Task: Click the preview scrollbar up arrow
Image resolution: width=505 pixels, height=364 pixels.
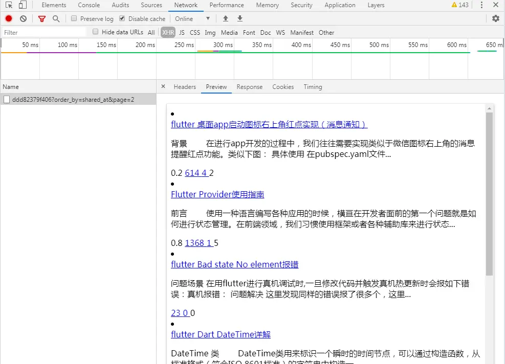Action: click(x=489, y=108)
